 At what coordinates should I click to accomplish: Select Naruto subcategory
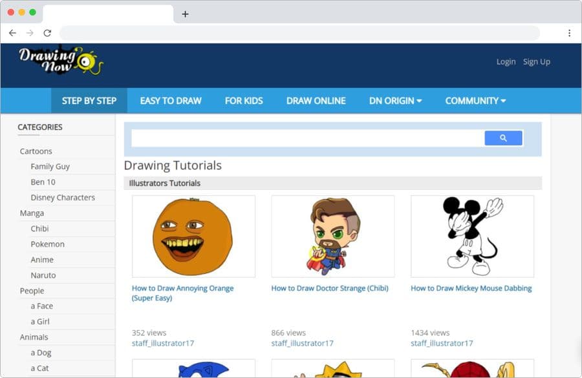pos(43,276)
